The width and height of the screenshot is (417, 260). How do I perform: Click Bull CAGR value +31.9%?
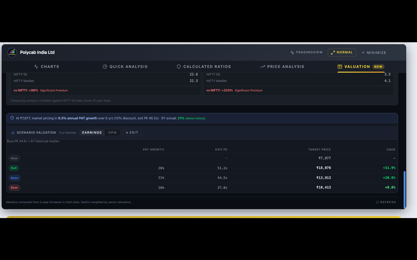tap(389, 168)
